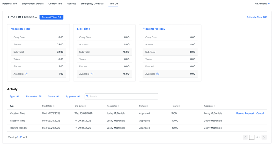Sort by Start Date column arrows
This screenshot has height=144, width=273.
pos(54,106)
